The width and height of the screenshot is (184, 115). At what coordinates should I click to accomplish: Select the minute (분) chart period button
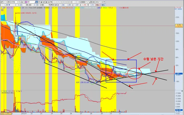(47, 2)
